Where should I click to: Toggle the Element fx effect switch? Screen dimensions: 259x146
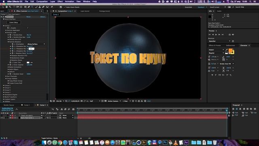point(3,17)
